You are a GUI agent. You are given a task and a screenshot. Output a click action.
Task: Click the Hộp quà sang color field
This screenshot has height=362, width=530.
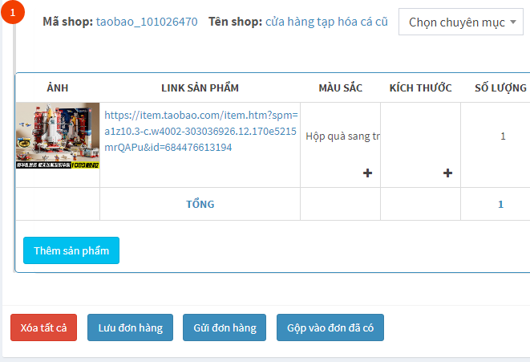[342, 136]
